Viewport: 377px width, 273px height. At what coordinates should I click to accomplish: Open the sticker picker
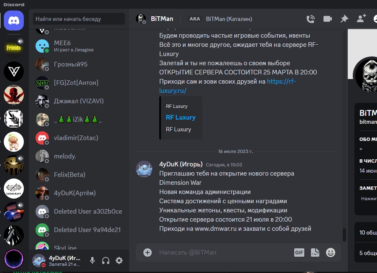click(x=315, y=253)
